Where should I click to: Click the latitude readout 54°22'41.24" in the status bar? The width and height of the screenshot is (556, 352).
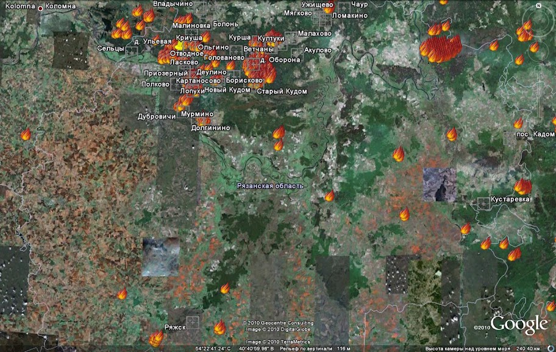tap(213, 349)
